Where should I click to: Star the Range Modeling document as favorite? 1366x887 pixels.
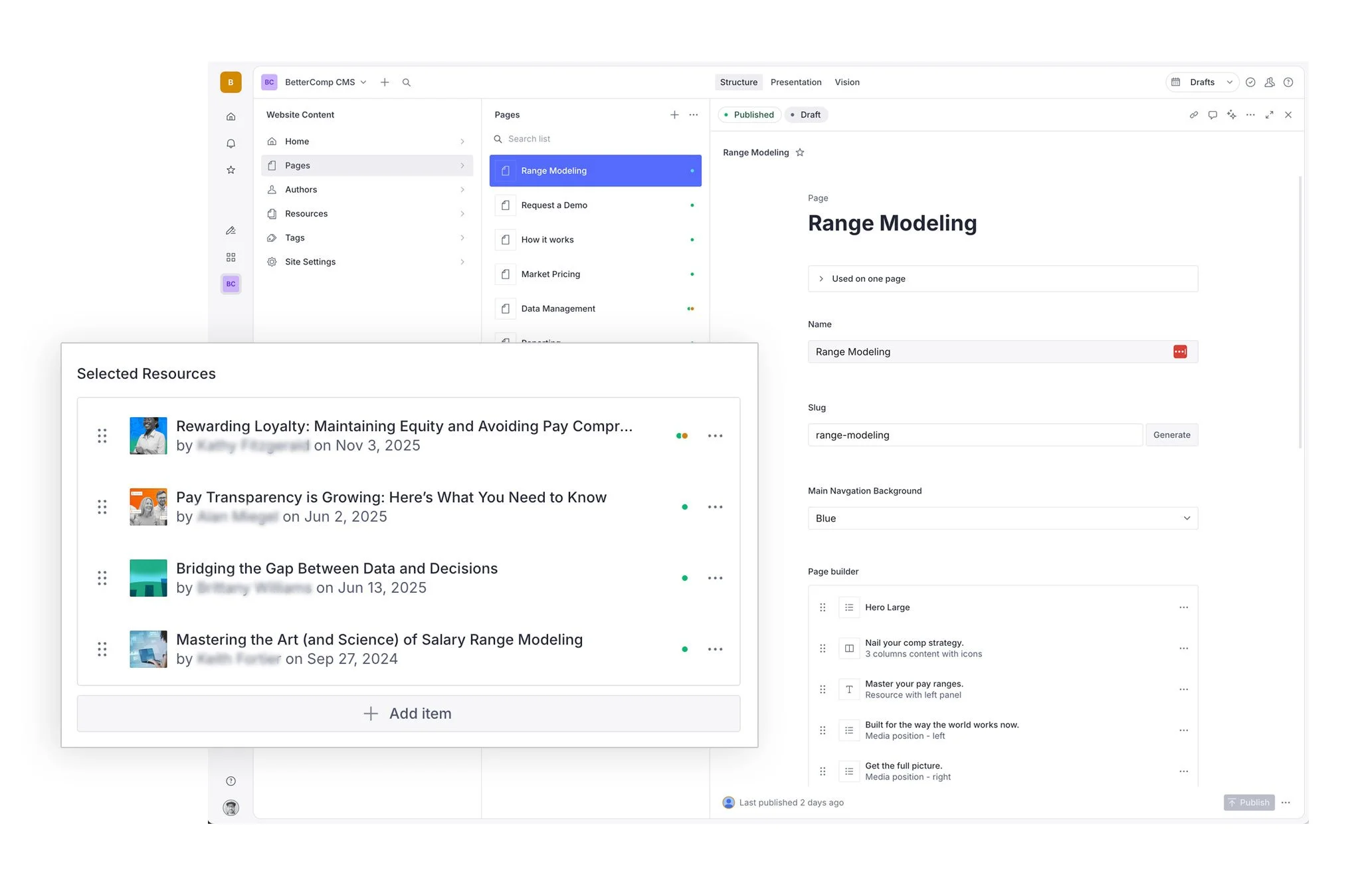pyautogui.click(x=800, y=153)
